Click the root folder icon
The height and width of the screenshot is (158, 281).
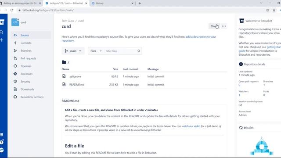pyautogui.click(x=64, y=62)
